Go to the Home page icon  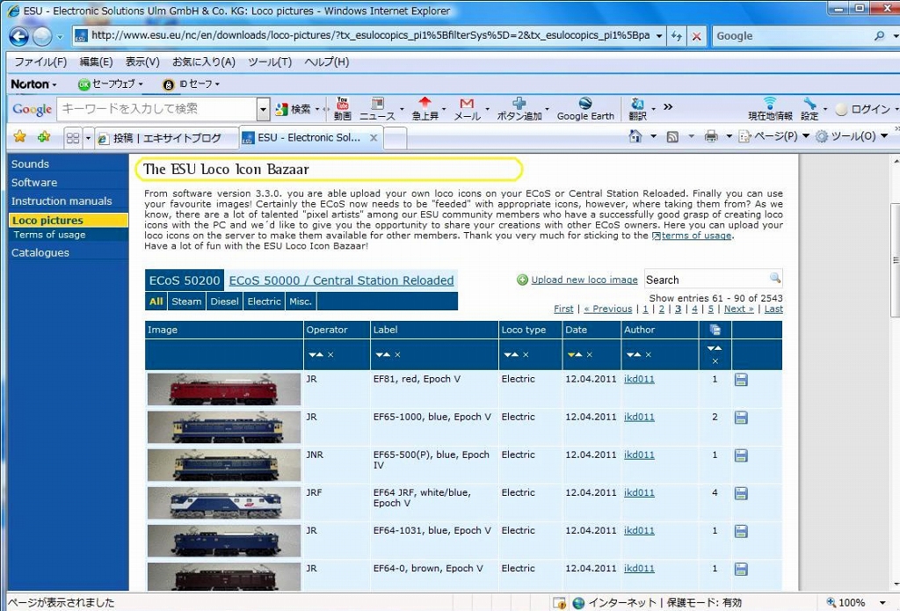[x=635, y=136]
